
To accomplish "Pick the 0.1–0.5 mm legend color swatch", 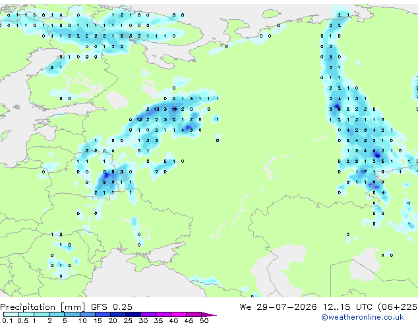I will click(x=11, y=314).
